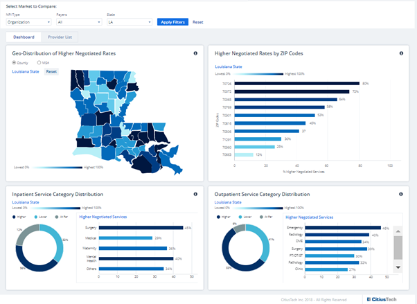Toggle Lower legend in Outpatient chart

point(245,217)
